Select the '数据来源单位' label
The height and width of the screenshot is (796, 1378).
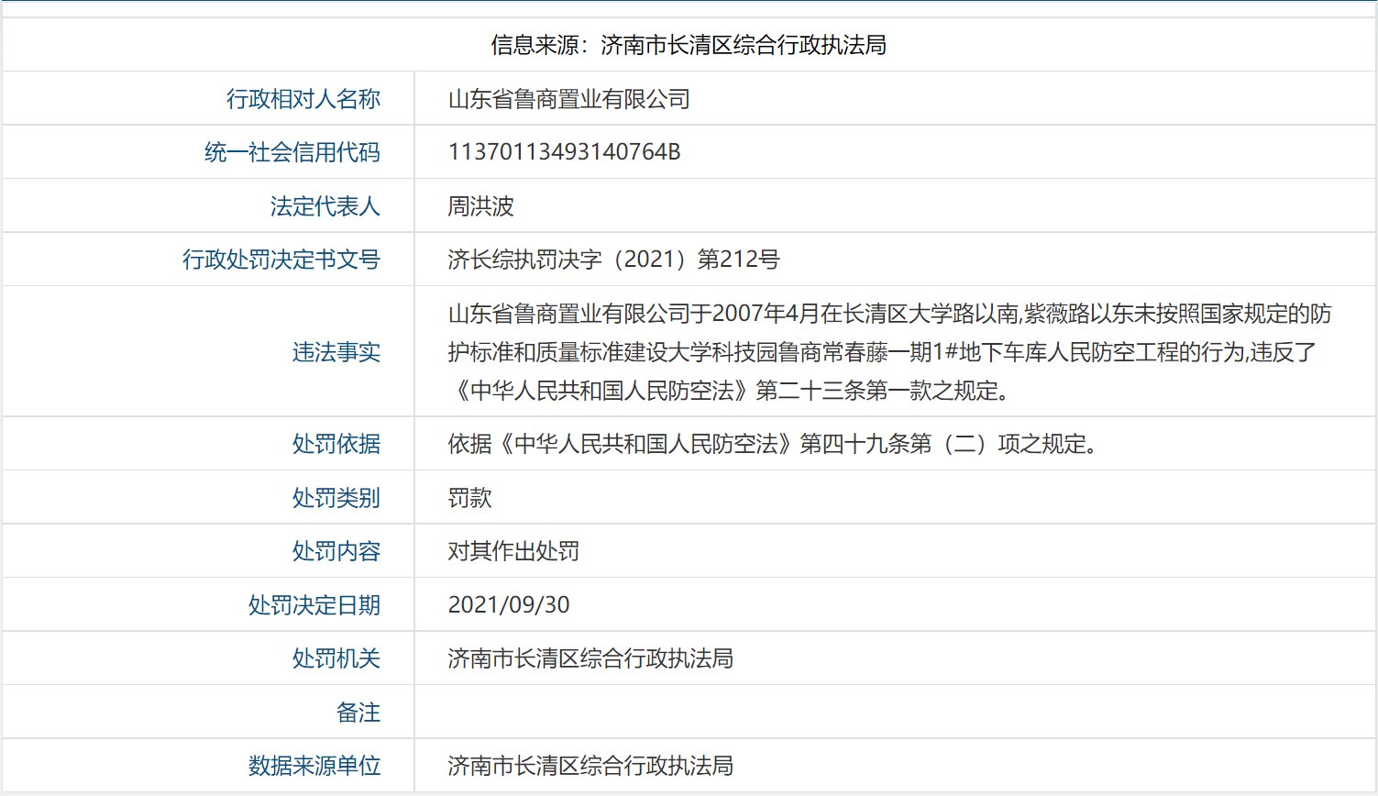(314, 766)
